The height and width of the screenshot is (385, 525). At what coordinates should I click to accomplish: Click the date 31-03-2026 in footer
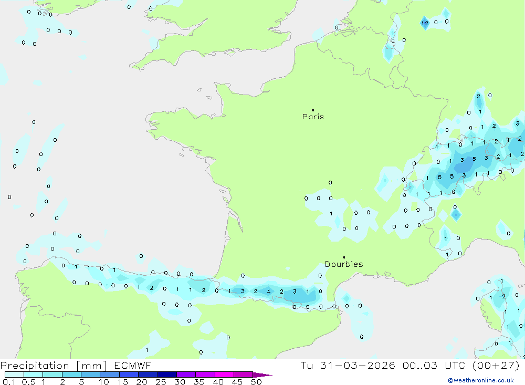(x=358, y=366)
